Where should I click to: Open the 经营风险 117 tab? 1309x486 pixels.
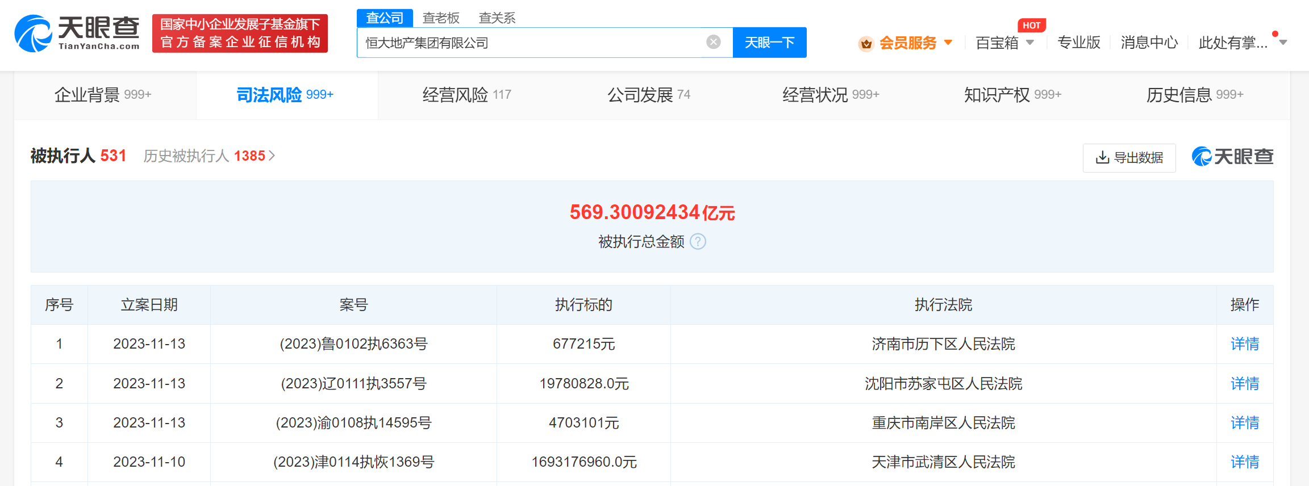coord(466,95)
